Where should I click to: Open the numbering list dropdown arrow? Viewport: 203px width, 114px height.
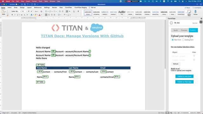52,11
